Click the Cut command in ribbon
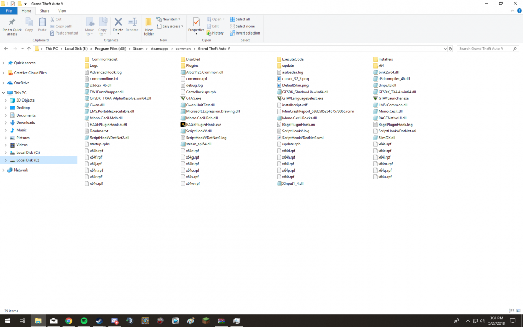 point(56,19)
